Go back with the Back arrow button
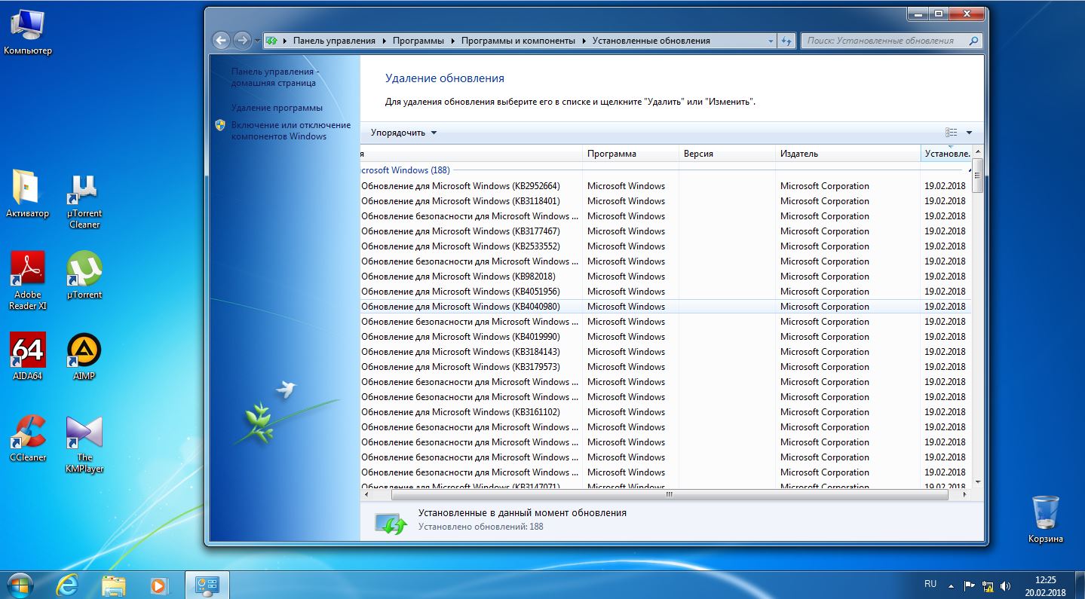Image resolution: width=1085 pixels, height=599 pixels. coord(221,41)
